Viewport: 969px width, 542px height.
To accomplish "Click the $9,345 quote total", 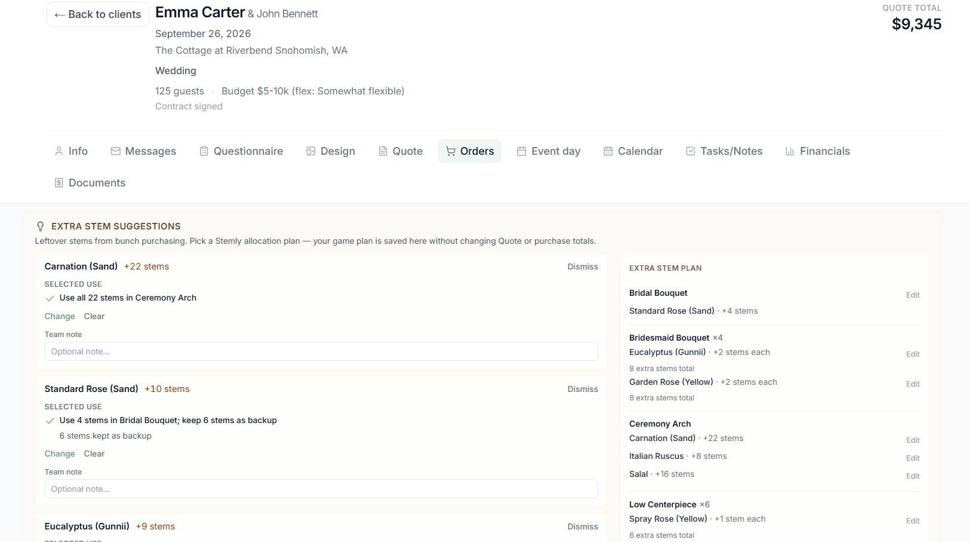I will 916,24.
